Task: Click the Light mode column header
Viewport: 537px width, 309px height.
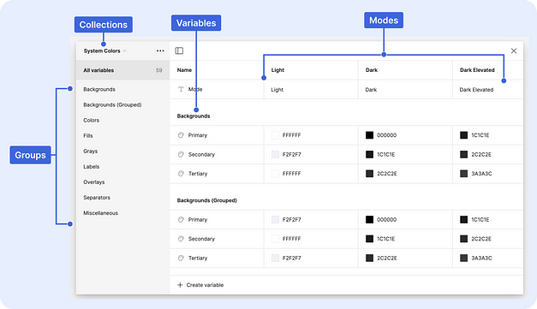Action: pyautogui.click(x=277, y=70)
